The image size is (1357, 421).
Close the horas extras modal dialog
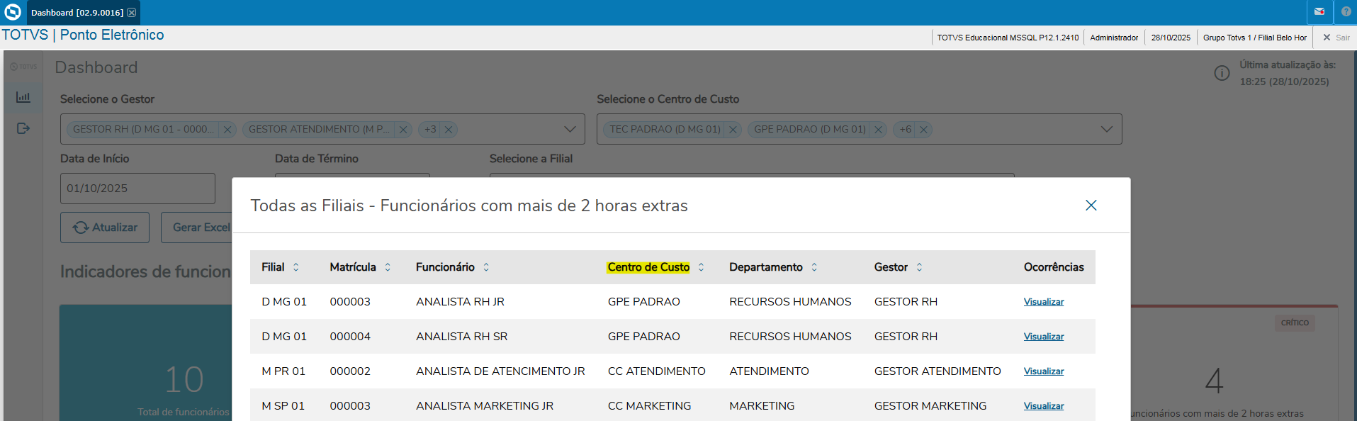pos(1091,205)
